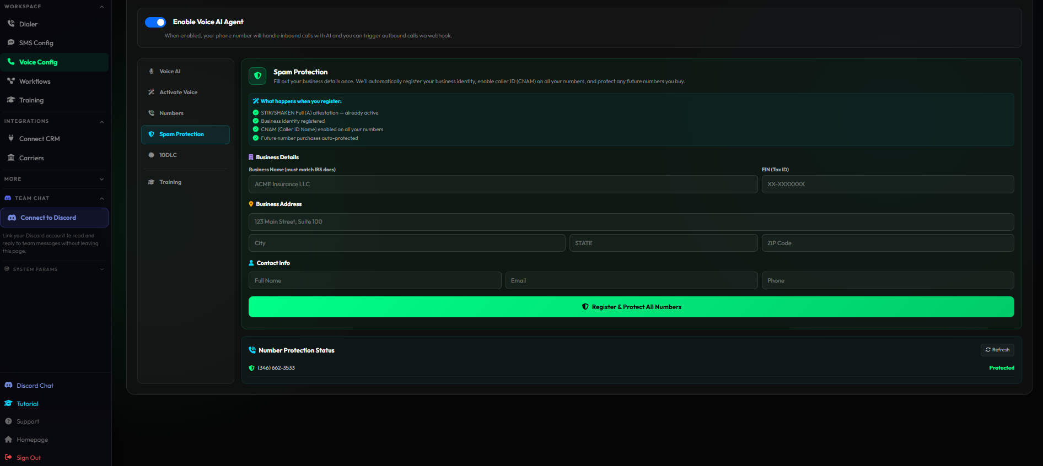Refresh the Number Protection Status

click(x=997, y=350)
